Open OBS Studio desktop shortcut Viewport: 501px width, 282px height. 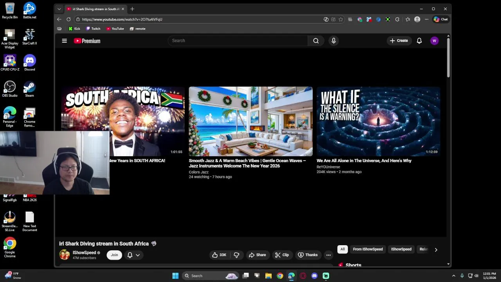10,89
